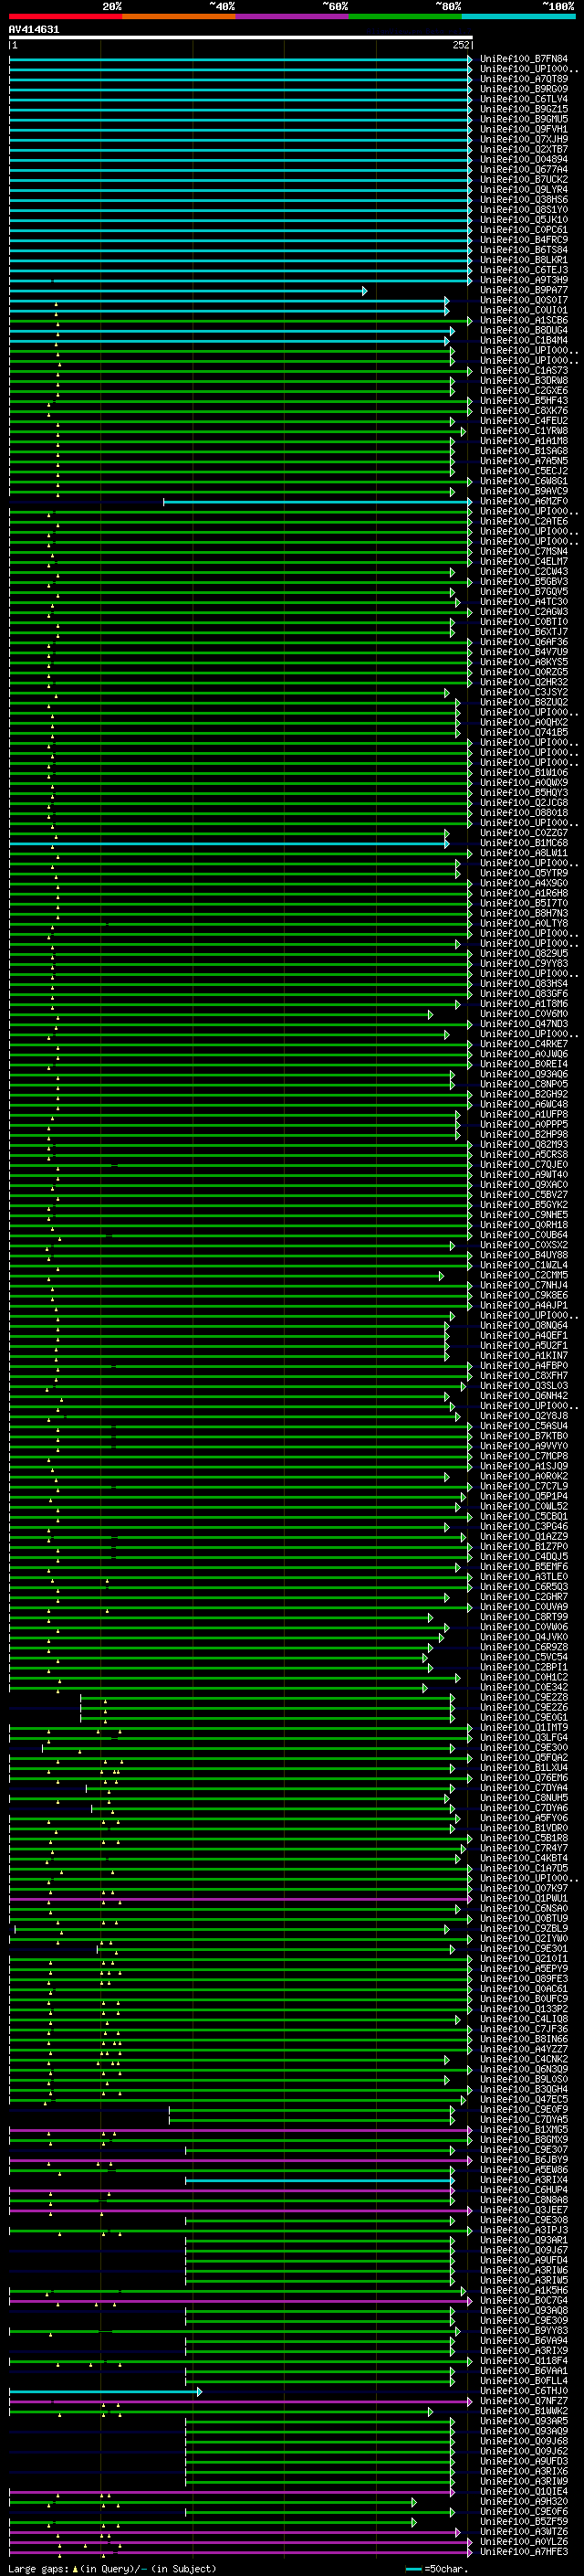This screenshot has height=2576, width=584.
Task: Click the UniRef100_B3DRW8 label
Action: pos(524,380)
